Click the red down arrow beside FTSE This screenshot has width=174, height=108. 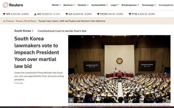[x=130, y=14]
